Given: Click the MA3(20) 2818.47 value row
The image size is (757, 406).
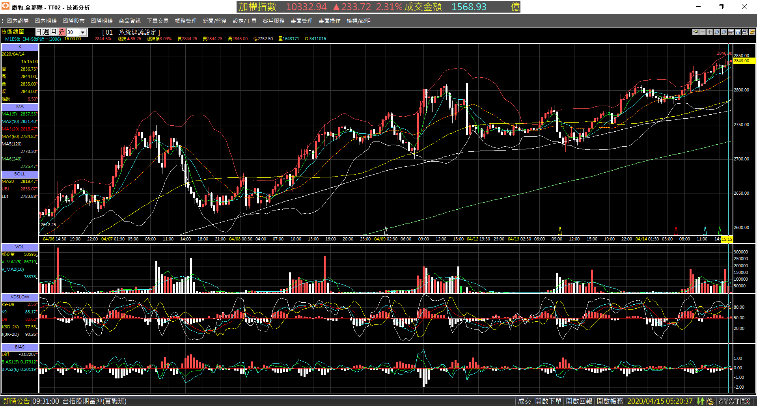Looking at the screenshot, I should 20,129.
